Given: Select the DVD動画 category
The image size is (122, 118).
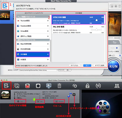Looking at the screenshot, I should [x=33, y=54].
